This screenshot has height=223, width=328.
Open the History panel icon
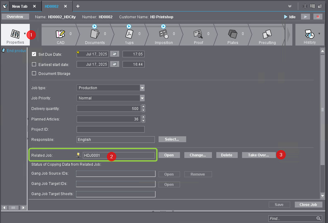(x=309, y=35)
